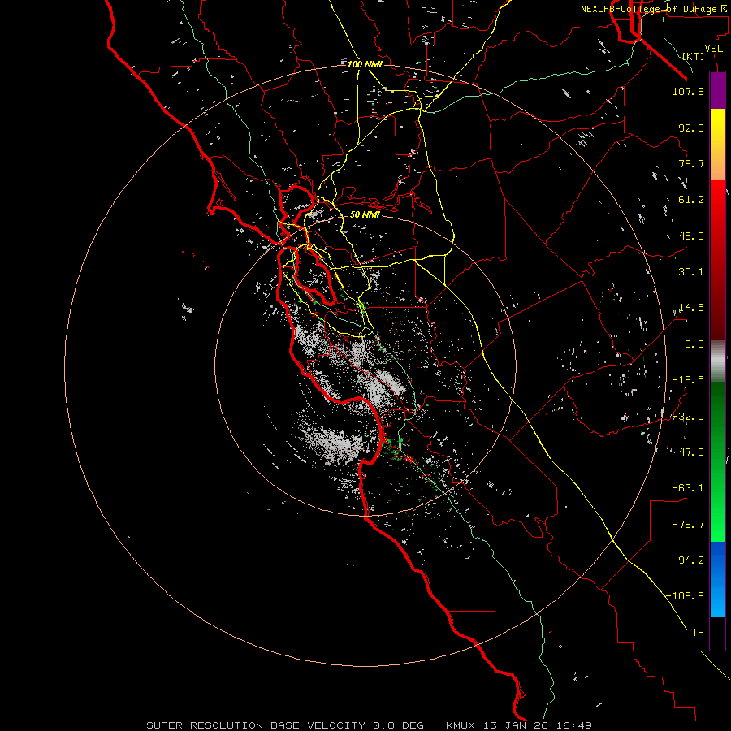The height and width of the screenshot is (731, 731).
Task: Click the blue segment of the color bar
Action: click(717, 579)
